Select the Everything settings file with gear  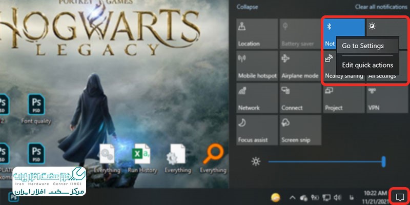(177, 158)
